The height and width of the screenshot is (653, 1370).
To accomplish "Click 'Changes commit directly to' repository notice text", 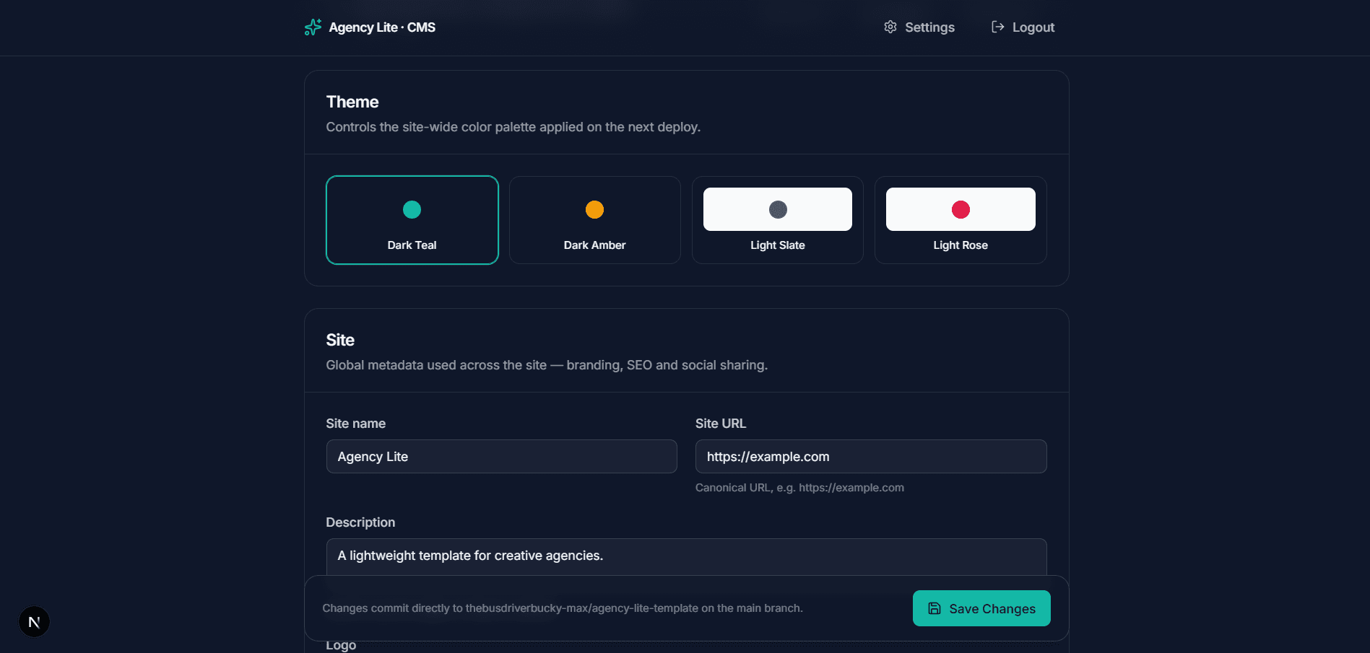I will [x=563, y=608].
